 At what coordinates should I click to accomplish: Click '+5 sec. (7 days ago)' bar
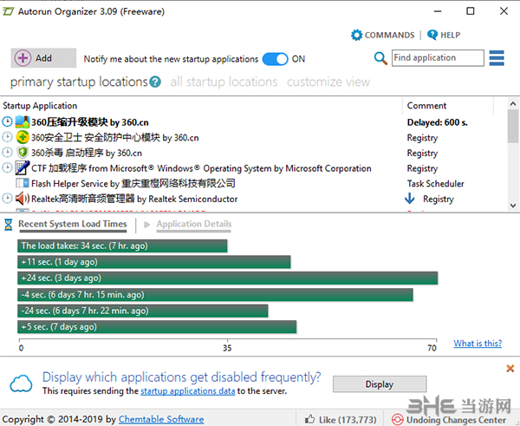coord(157,327)
